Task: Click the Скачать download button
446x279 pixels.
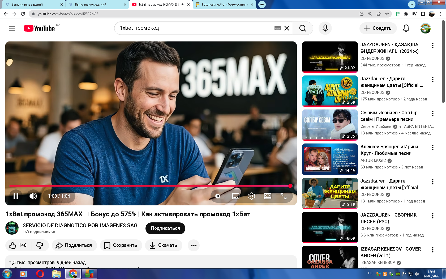Action: click(x=164, y=245)
